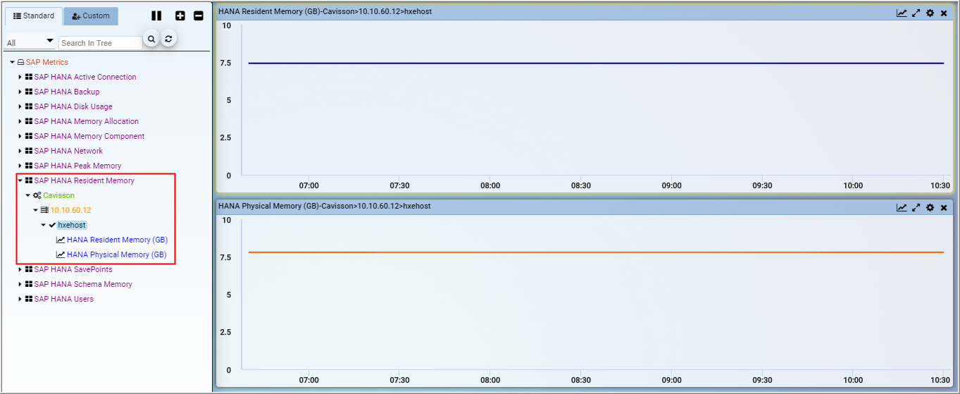
Task: Pause the tree updates with pause icon
Action: (156, 16)
